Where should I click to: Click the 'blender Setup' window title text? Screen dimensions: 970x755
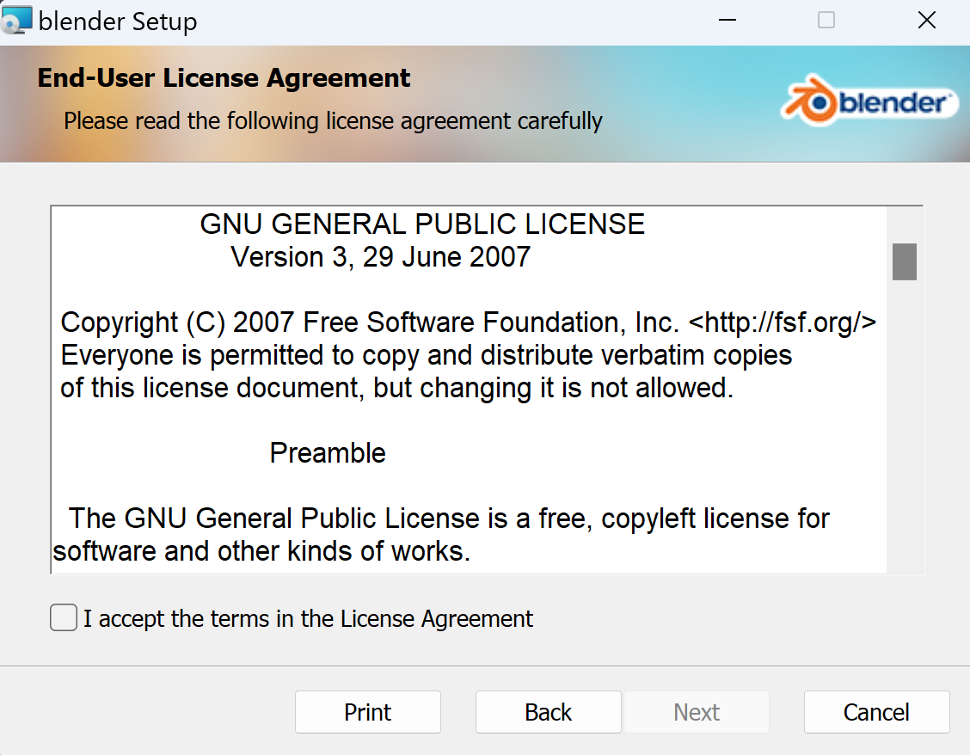pyautogui.click(x=118, y=21)
